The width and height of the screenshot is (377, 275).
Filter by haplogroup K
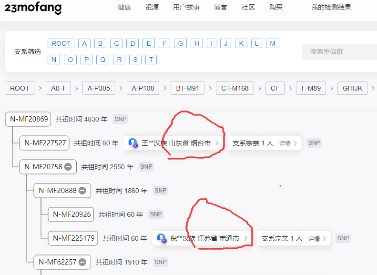point(241,43)
